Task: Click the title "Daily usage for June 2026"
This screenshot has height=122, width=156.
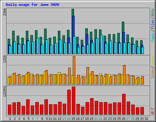Action: point(33,5)
